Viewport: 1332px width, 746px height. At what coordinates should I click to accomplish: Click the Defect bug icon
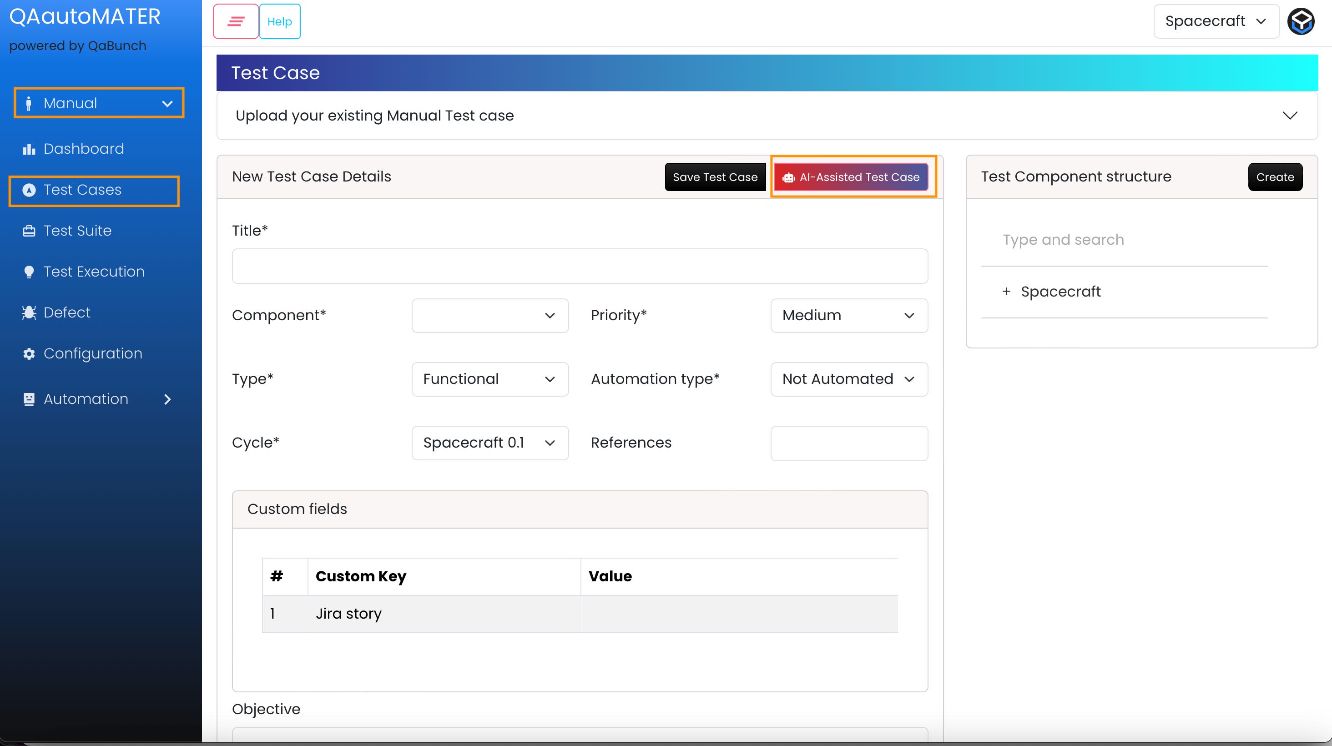(29, 313)
